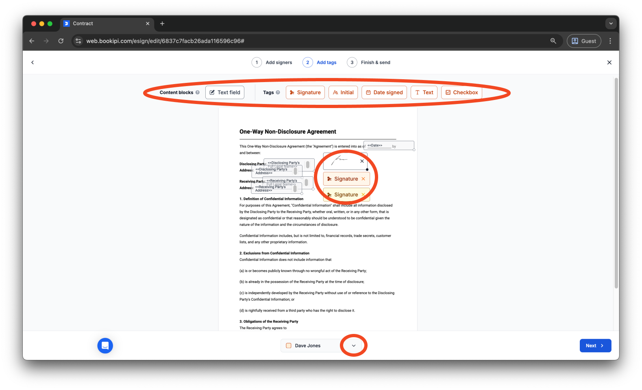Delete the first Signature tag on document
The width and height of the screenshot is (642, 390).
coord(363,179)
